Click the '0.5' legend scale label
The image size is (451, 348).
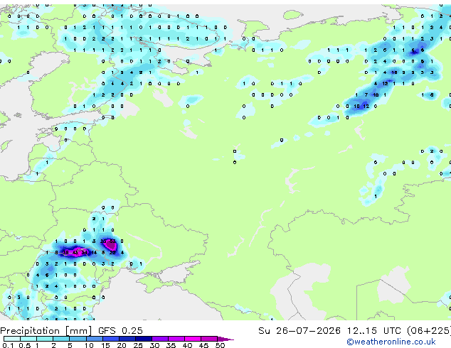coord(25,345)
